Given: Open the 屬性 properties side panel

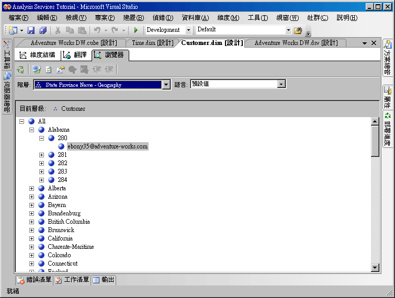Looking at the screenshot, I should pyautogui.click(x=388, y=97).
